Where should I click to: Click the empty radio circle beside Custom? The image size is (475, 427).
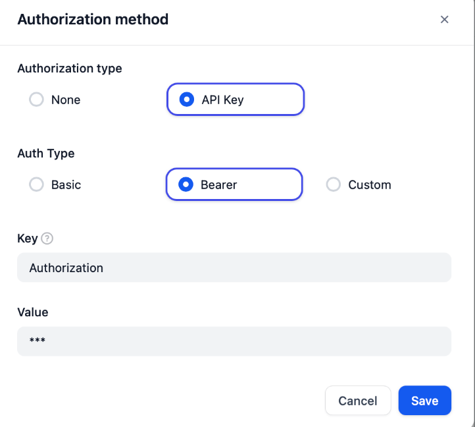[334, 185]
